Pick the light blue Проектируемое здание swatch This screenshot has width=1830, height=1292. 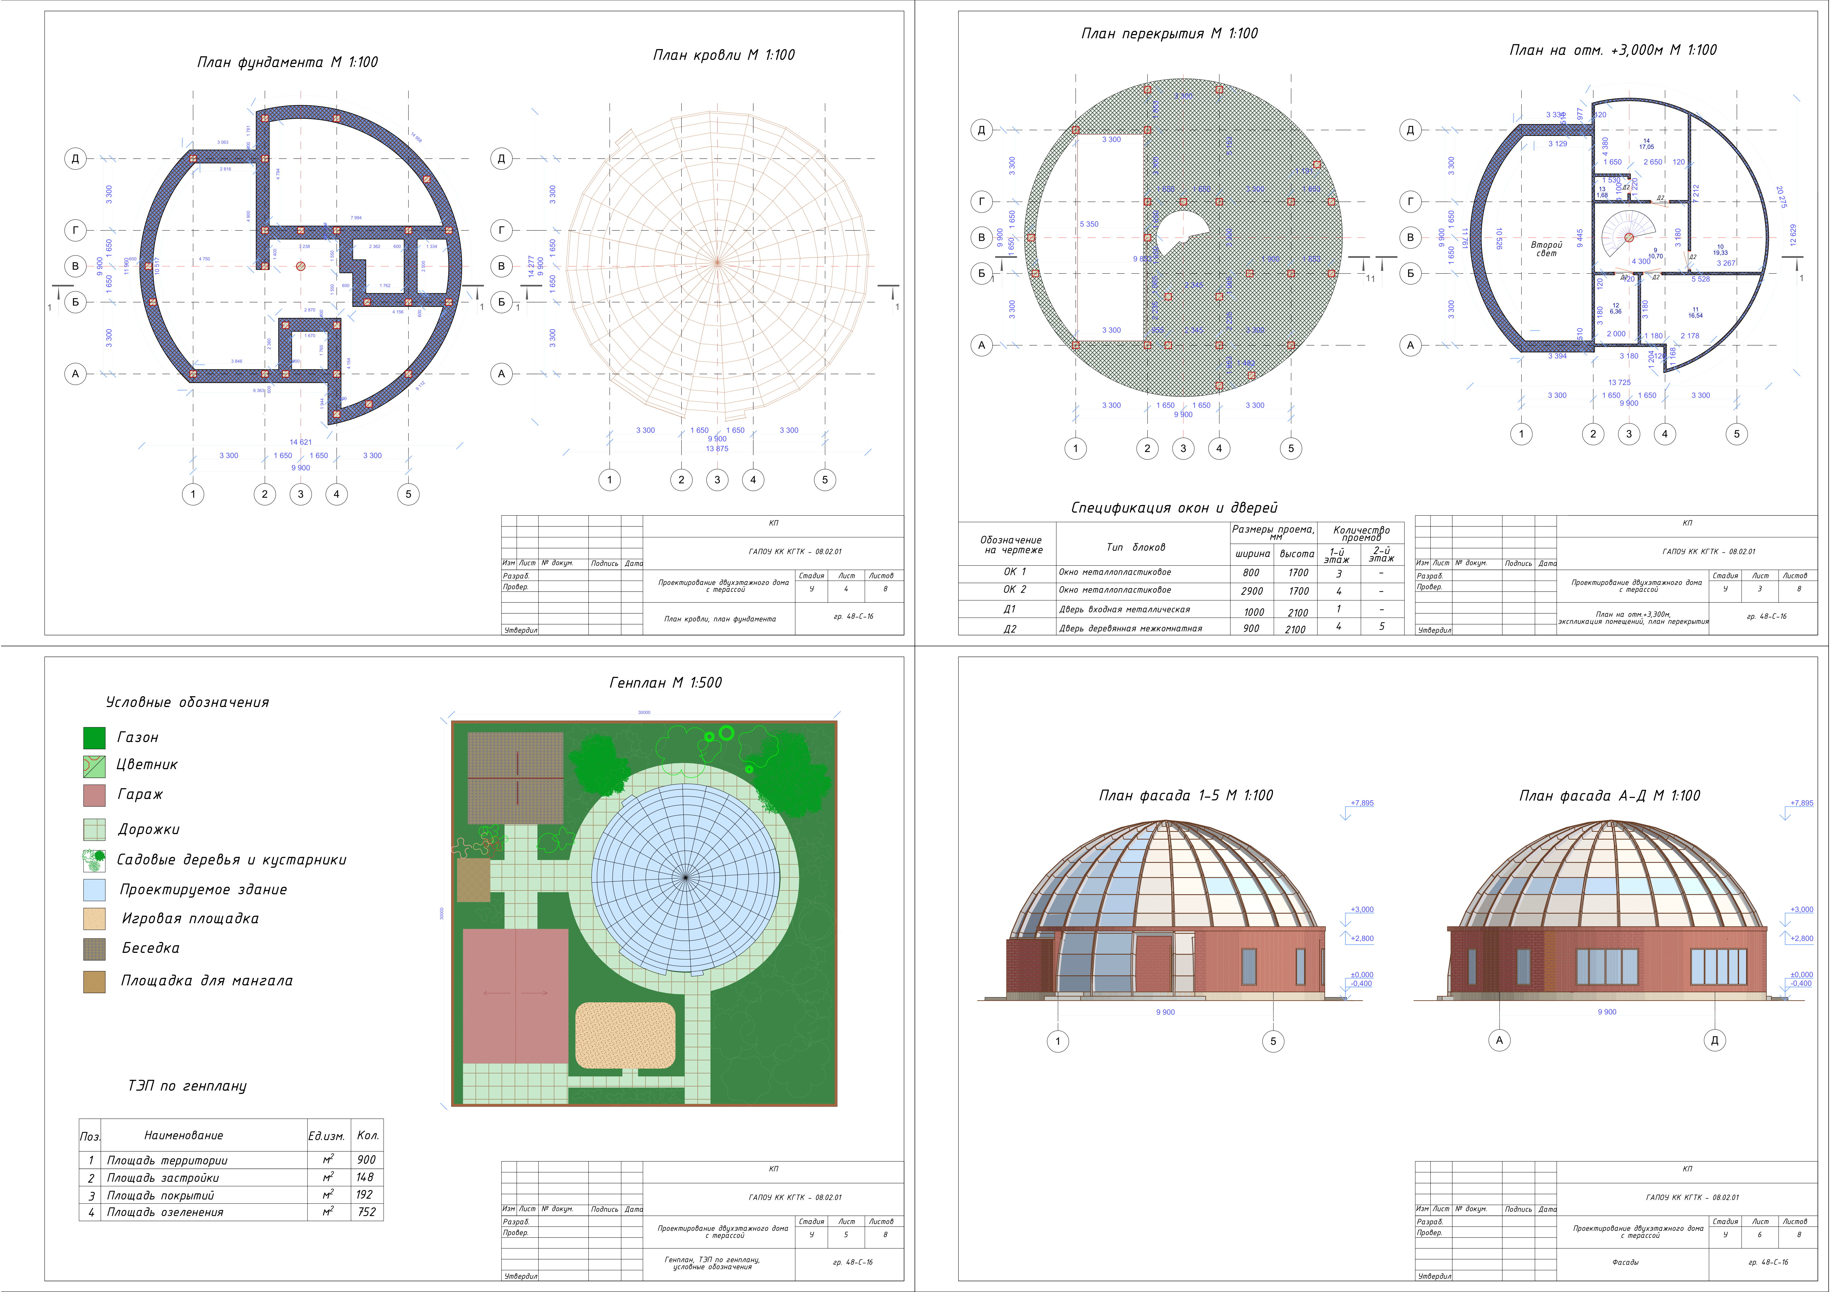(x=94, y=890)
